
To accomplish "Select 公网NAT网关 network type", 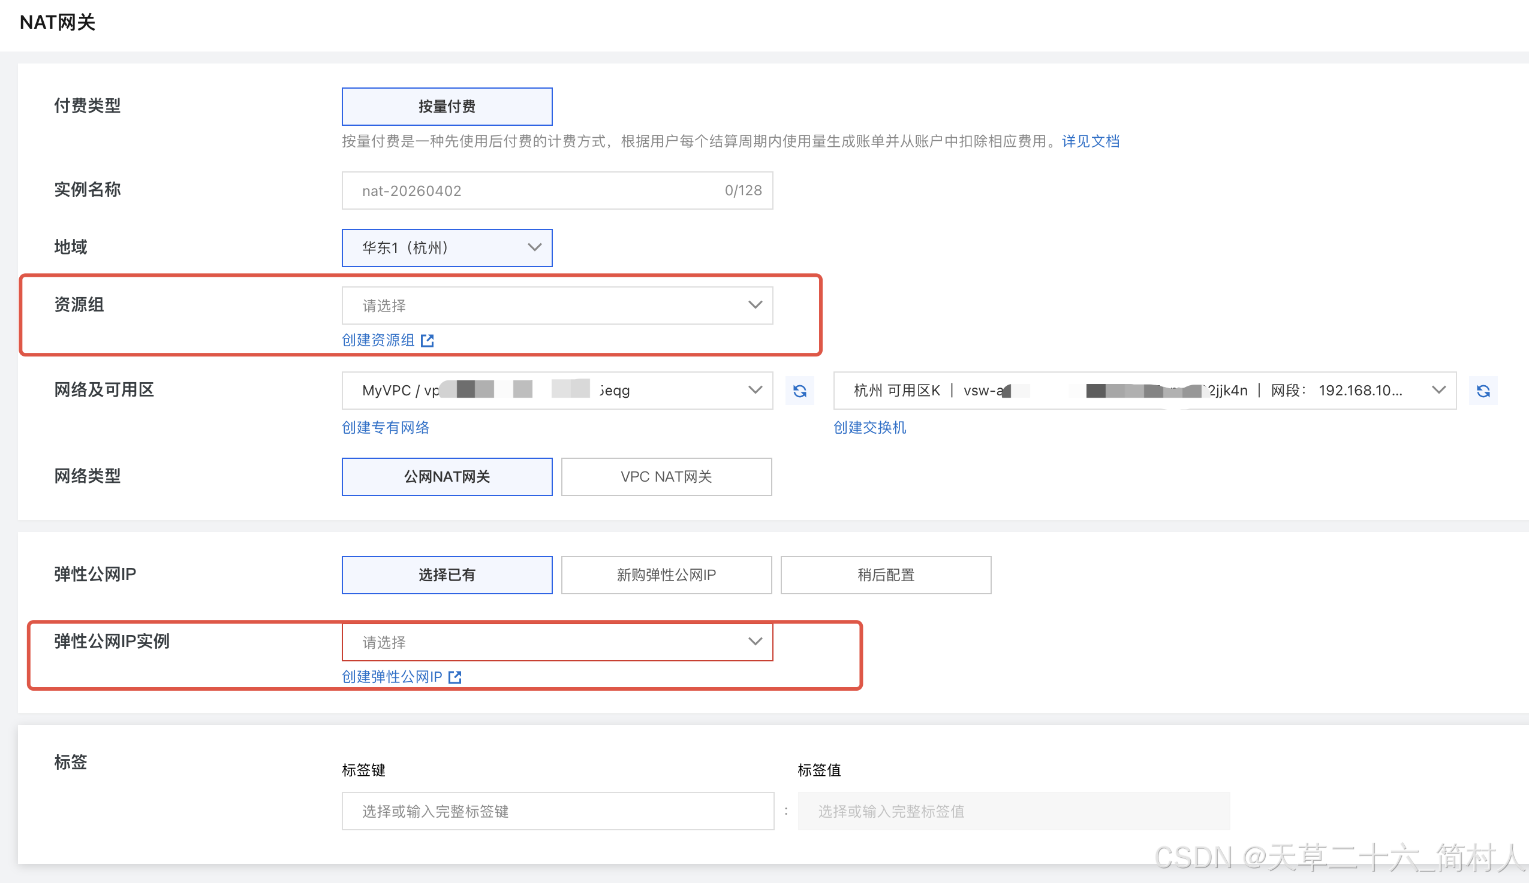I will click(447, 477).
